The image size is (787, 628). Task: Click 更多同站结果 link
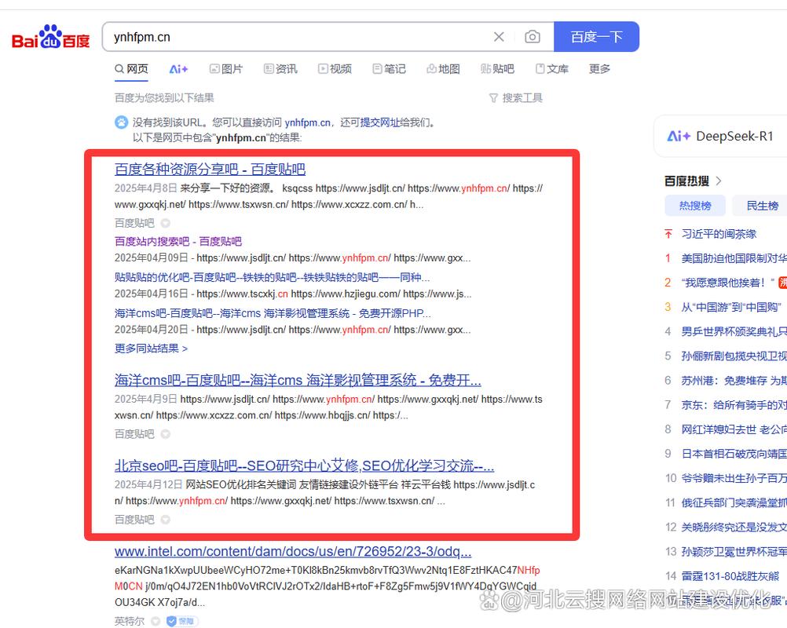151,348
